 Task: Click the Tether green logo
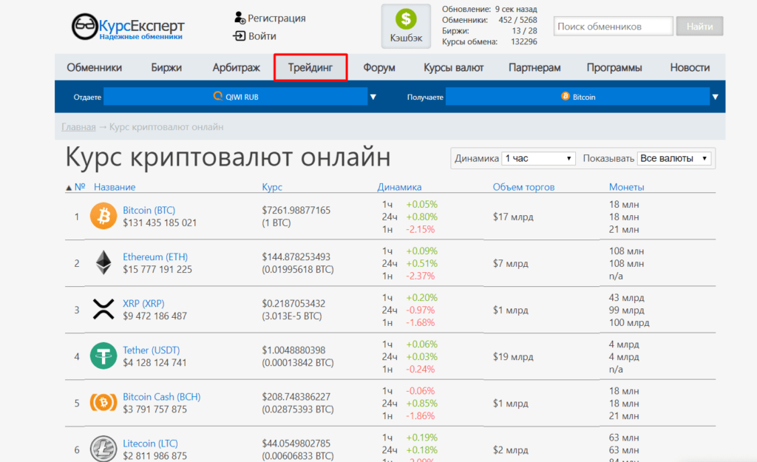pyautogui.click(x=103, y=356)
